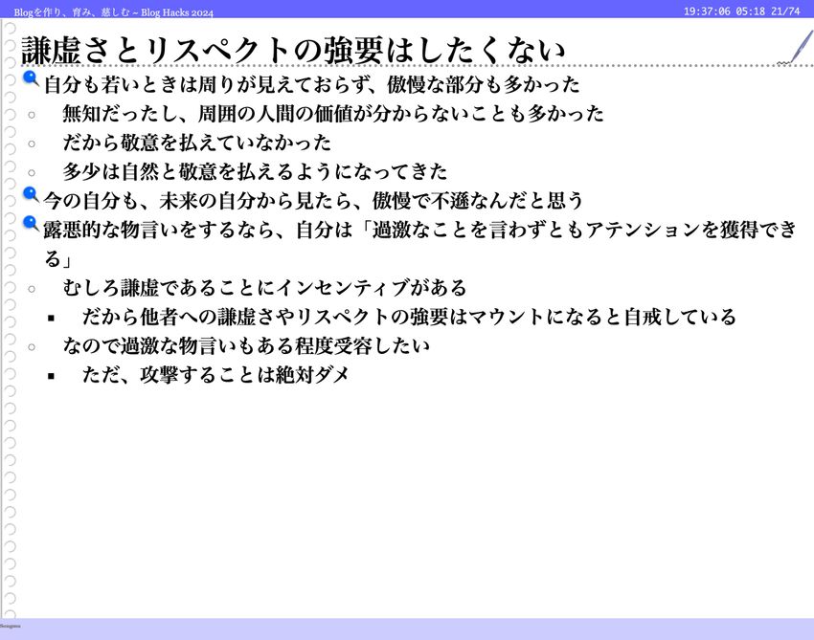Click the elapsed timer 05:18
Viewport: 814px width, 640px height.
[750, 11]
